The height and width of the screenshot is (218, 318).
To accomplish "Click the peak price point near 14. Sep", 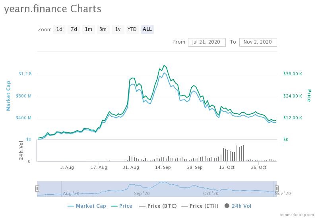I will tap(164, 65).
